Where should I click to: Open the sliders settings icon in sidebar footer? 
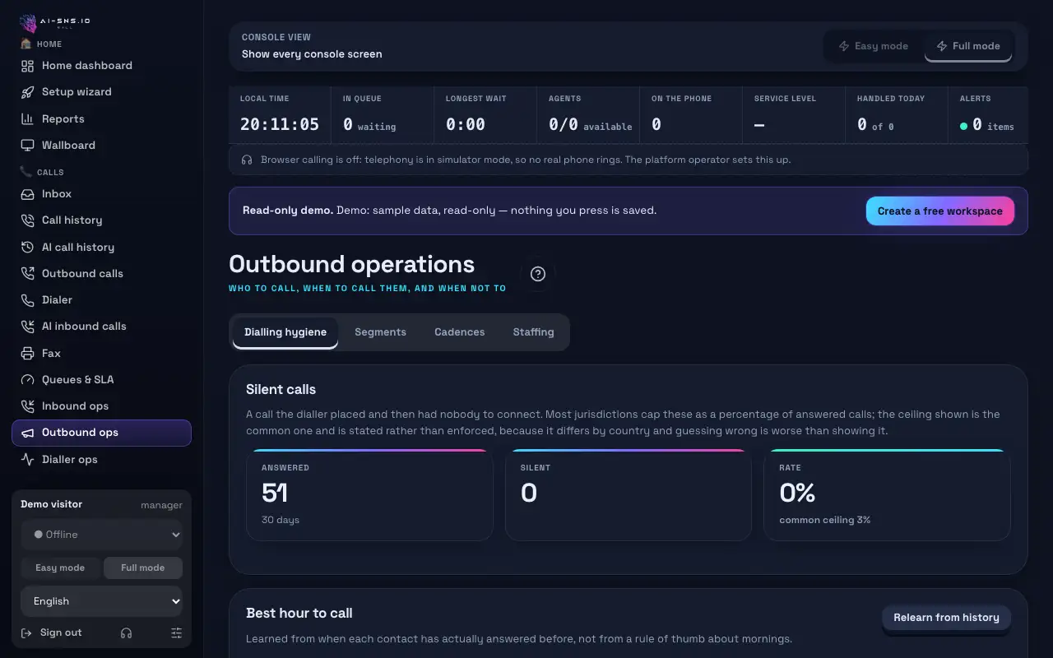pos(176,633)
